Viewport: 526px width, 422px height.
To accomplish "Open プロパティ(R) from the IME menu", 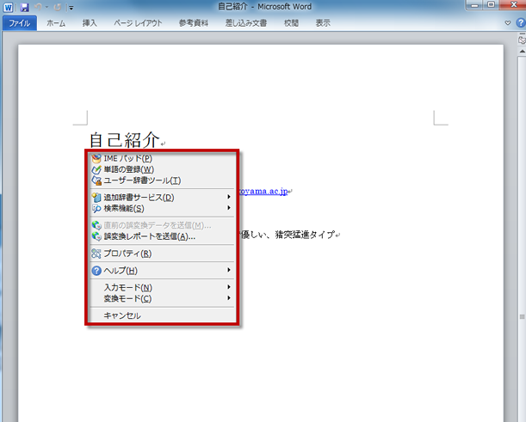I will pos(162,254).
